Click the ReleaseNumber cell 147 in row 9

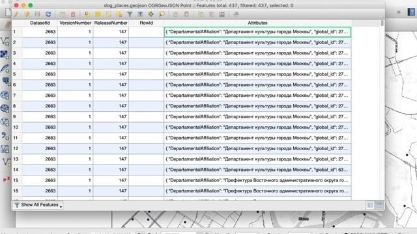(x=111, y=117)
